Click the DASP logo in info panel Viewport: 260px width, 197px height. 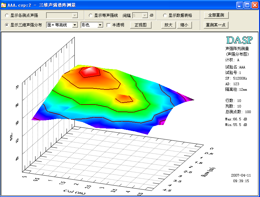click(x=239, y=40)
